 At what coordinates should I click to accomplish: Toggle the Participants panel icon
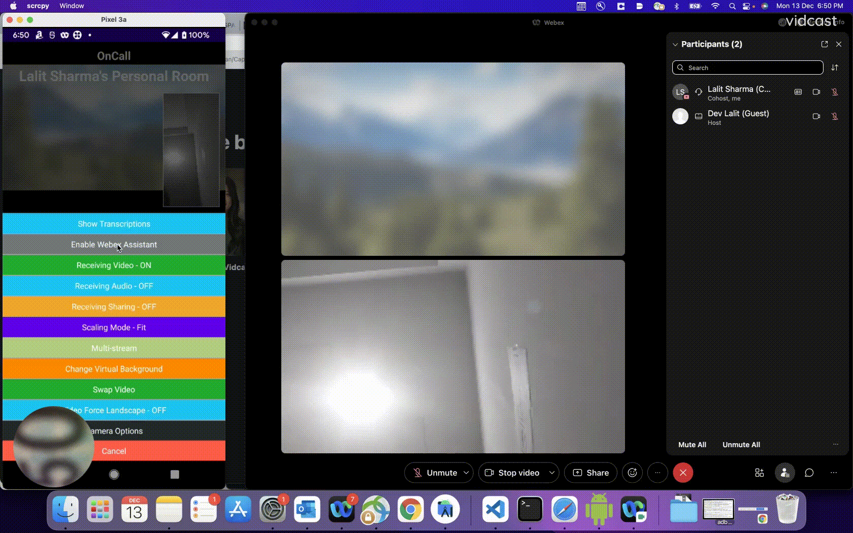(x=784, y=473)
